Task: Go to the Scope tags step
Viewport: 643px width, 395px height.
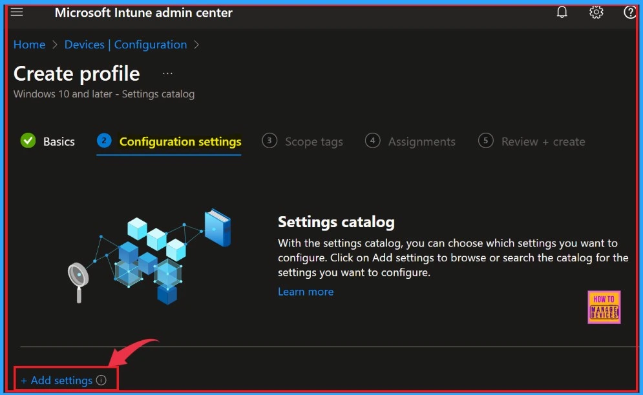Action: pyautogui.click(x=313, y=142)
